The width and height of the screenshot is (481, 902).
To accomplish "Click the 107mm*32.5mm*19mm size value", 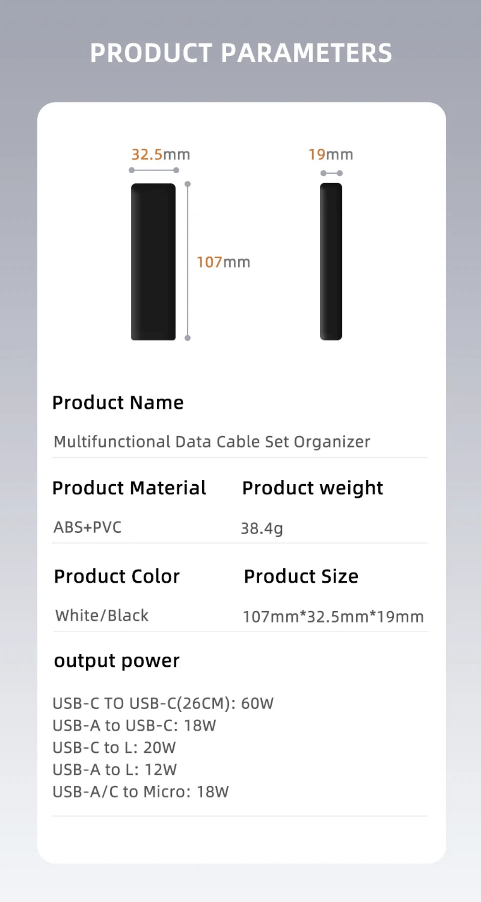I will pyautogui.click(x=333, y=617).
